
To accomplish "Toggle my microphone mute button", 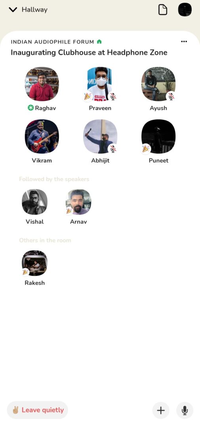I will pos(185,410).
